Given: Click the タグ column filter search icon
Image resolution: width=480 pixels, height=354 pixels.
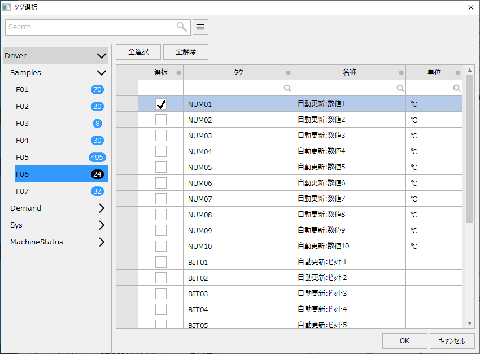Looking at the screenshot, I should tap(287, 88).
